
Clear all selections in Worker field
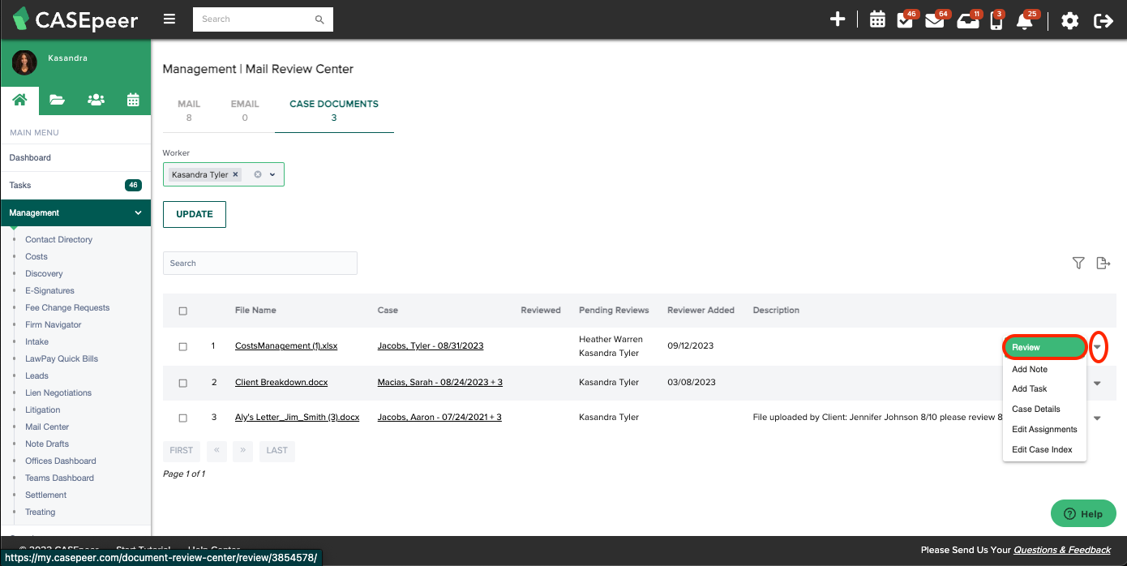258,174
